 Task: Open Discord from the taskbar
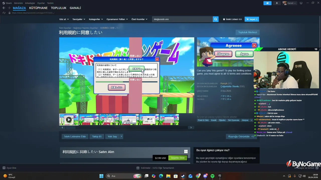205,176
